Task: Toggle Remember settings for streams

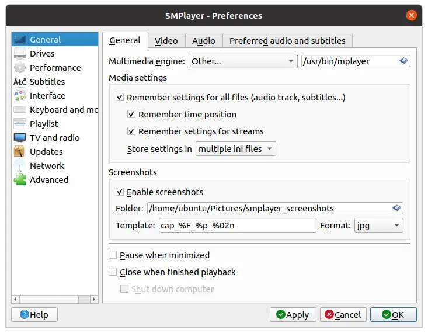Action: pos(131,131)
